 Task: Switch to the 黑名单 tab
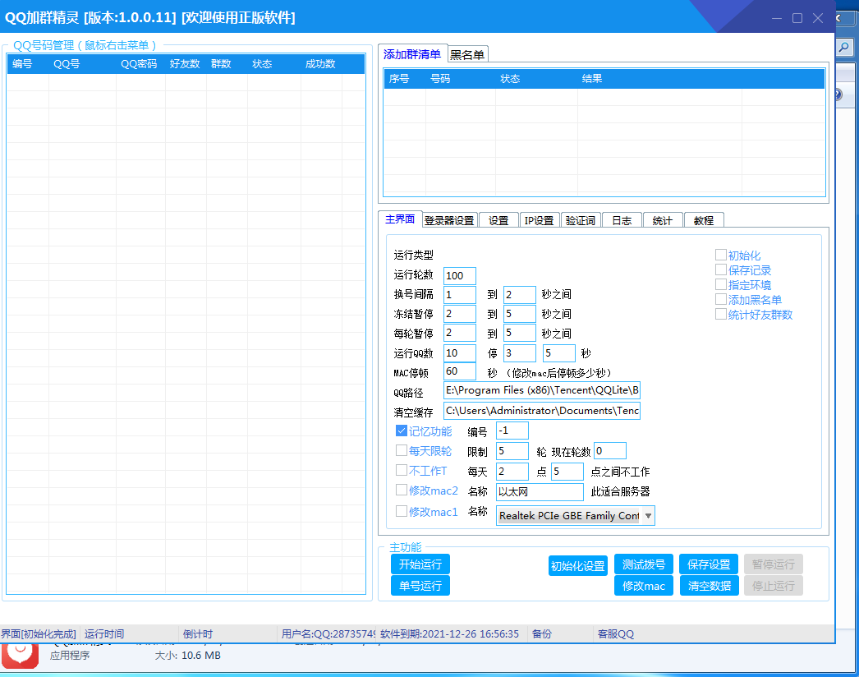point(467,55)
